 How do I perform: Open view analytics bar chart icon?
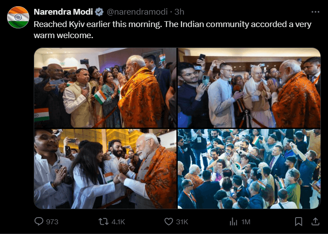(234, 221)
